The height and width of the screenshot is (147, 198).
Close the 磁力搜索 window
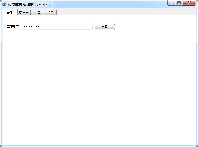[190, 3]
